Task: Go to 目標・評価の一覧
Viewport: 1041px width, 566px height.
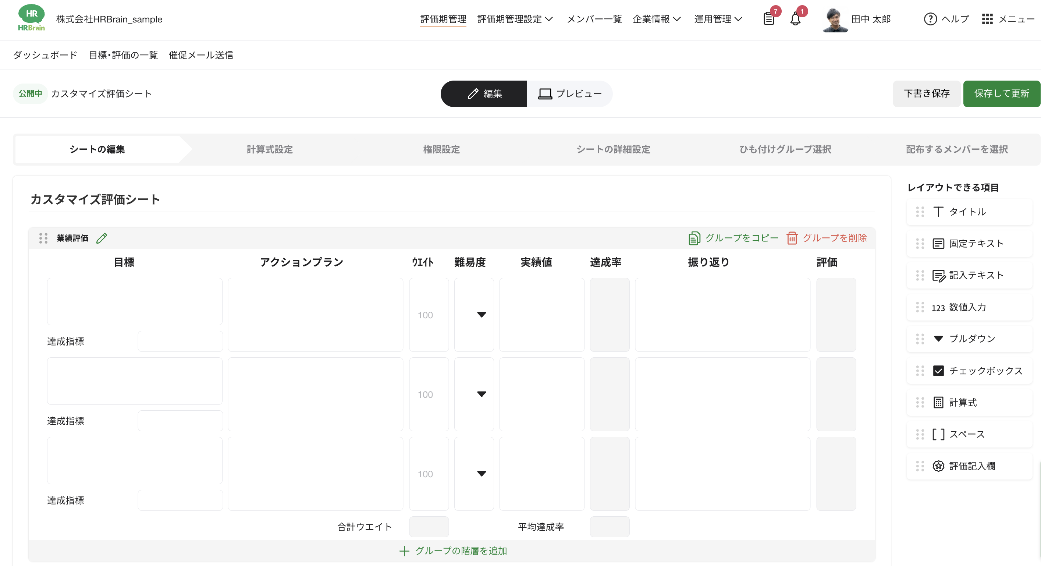Action: (123, 55)
